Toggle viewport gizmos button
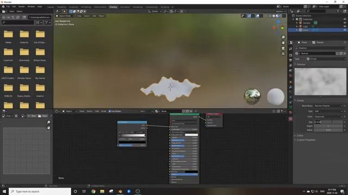This screenshot has width=348, height=195. tap(249, 16)
